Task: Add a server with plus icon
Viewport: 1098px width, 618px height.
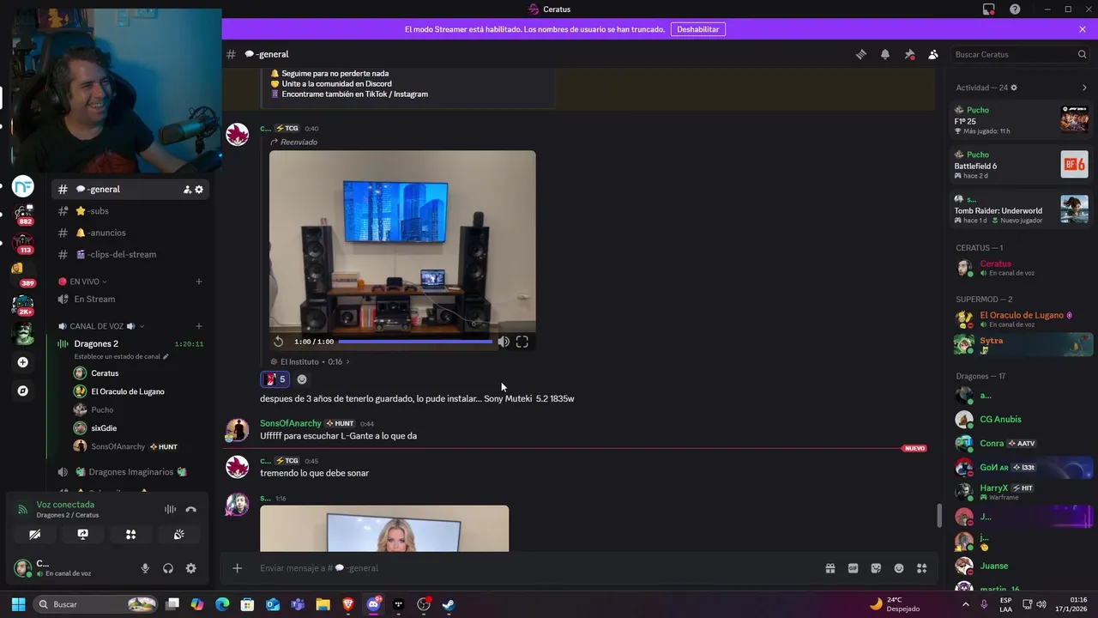Action: point(23,362)
